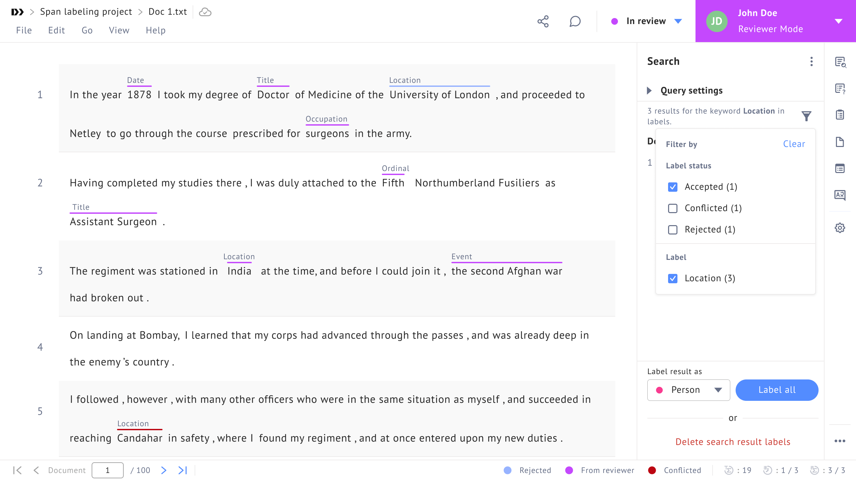Uncheck the Accepted label status
856x481 pixels.
click(673, 187)
